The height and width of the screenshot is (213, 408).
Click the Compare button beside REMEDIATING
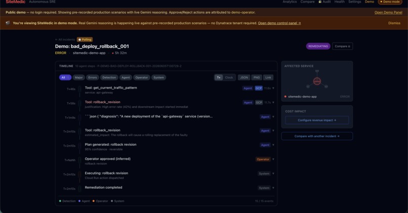point(342,46)
